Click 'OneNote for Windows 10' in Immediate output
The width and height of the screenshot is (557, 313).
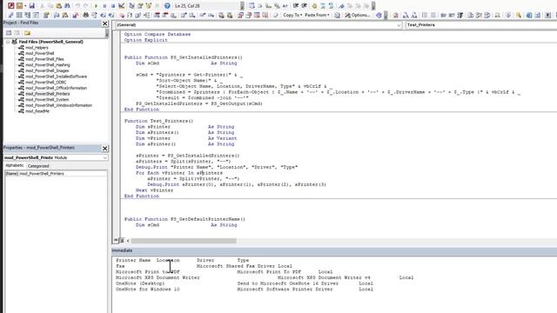(147, 290)
